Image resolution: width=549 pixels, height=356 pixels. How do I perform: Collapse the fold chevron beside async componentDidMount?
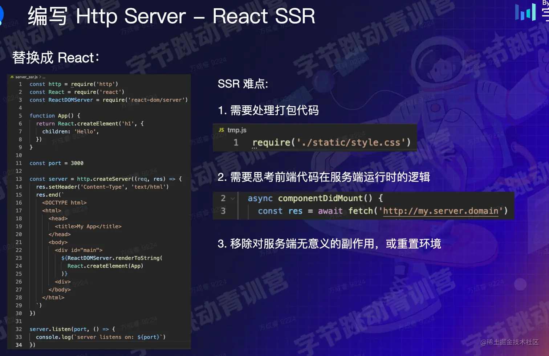coord(233,199)
